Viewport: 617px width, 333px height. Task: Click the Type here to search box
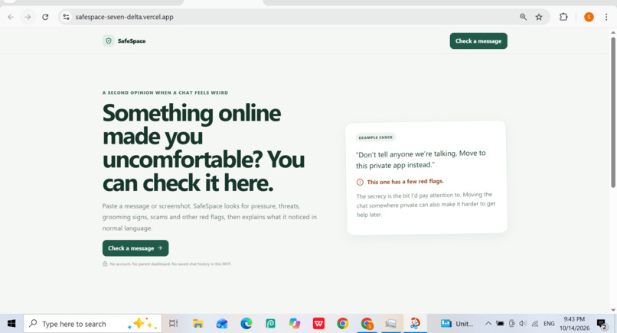click(x=93, y=324)
